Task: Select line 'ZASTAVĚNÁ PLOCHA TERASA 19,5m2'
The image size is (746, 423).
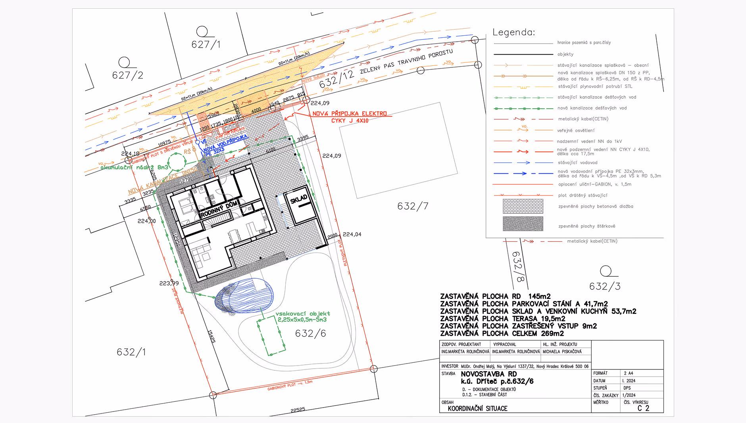Action: tap(502, 319)
